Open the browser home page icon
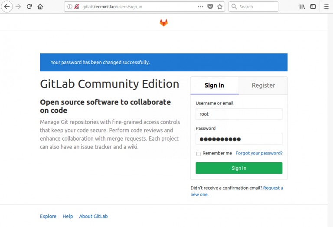This screenshot has height=227, width=333. [x=40, y=7]
